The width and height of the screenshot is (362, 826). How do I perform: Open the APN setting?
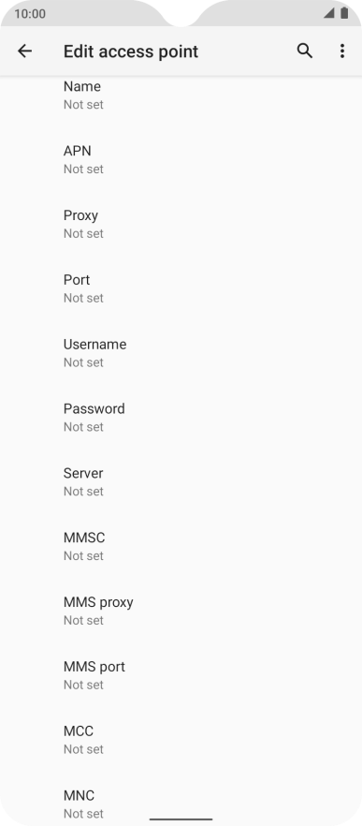click(x=181, y=159)
